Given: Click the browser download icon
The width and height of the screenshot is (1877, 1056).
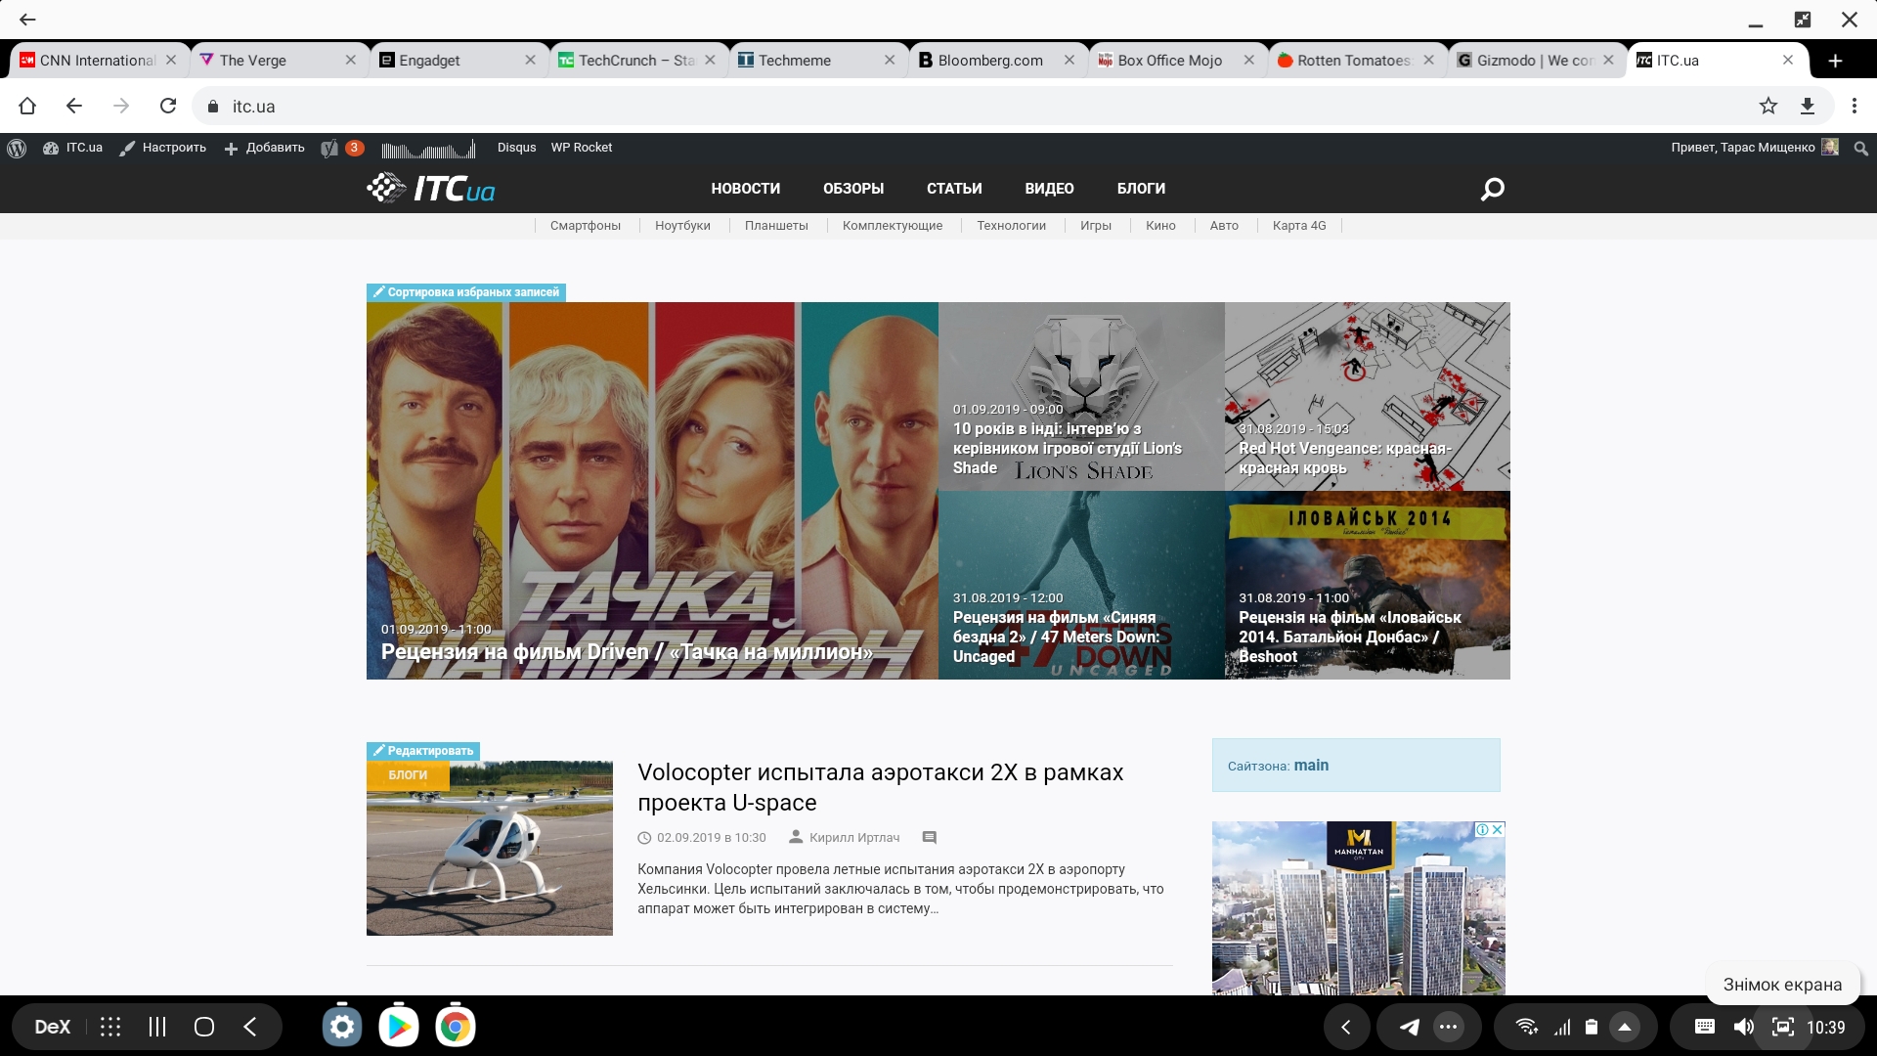Looking at the screenshot, I should pyautogui.click(x=1808, y=106).
